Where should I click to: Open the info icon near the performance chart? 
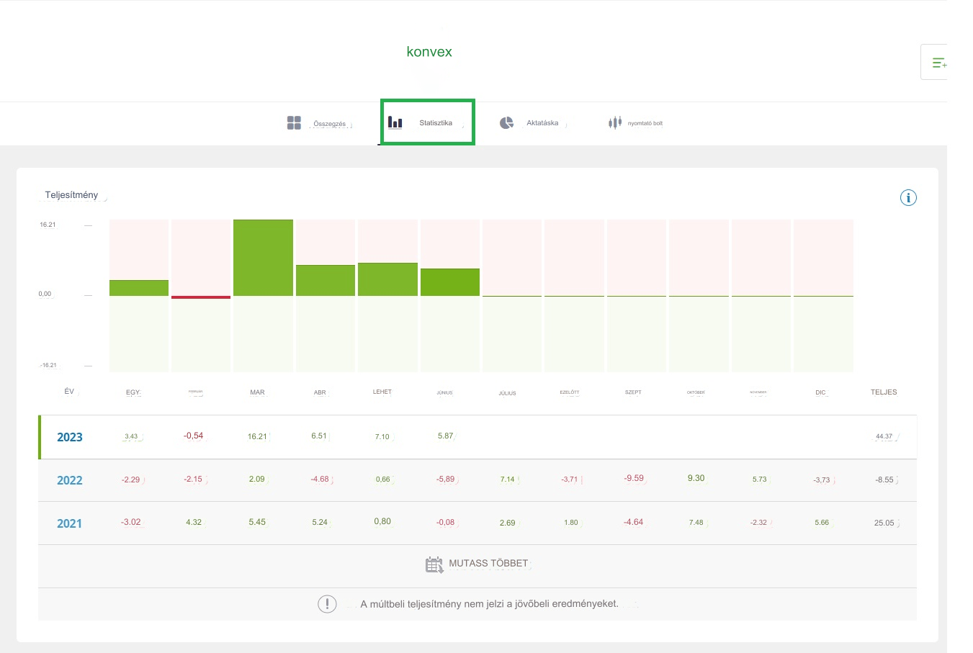(x=908, y=197)
